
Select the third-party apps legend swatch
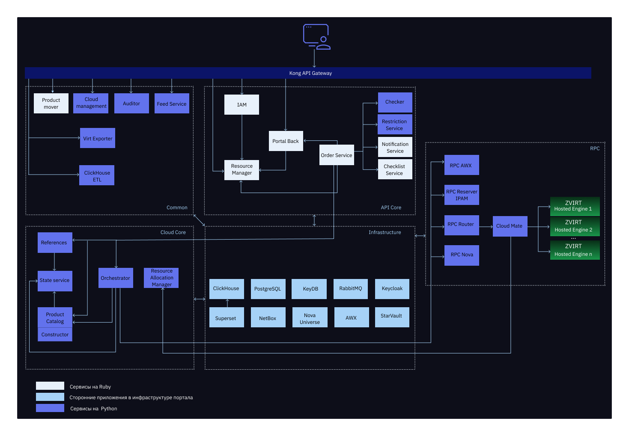tap(50, 397)
